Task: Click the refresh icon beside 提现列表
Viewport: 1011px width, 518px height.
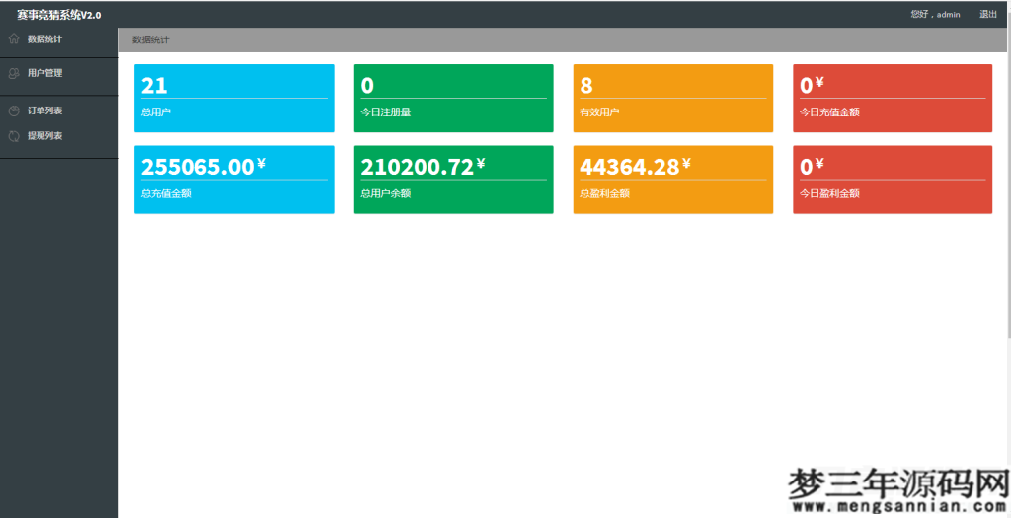Action: click(14, 136)
